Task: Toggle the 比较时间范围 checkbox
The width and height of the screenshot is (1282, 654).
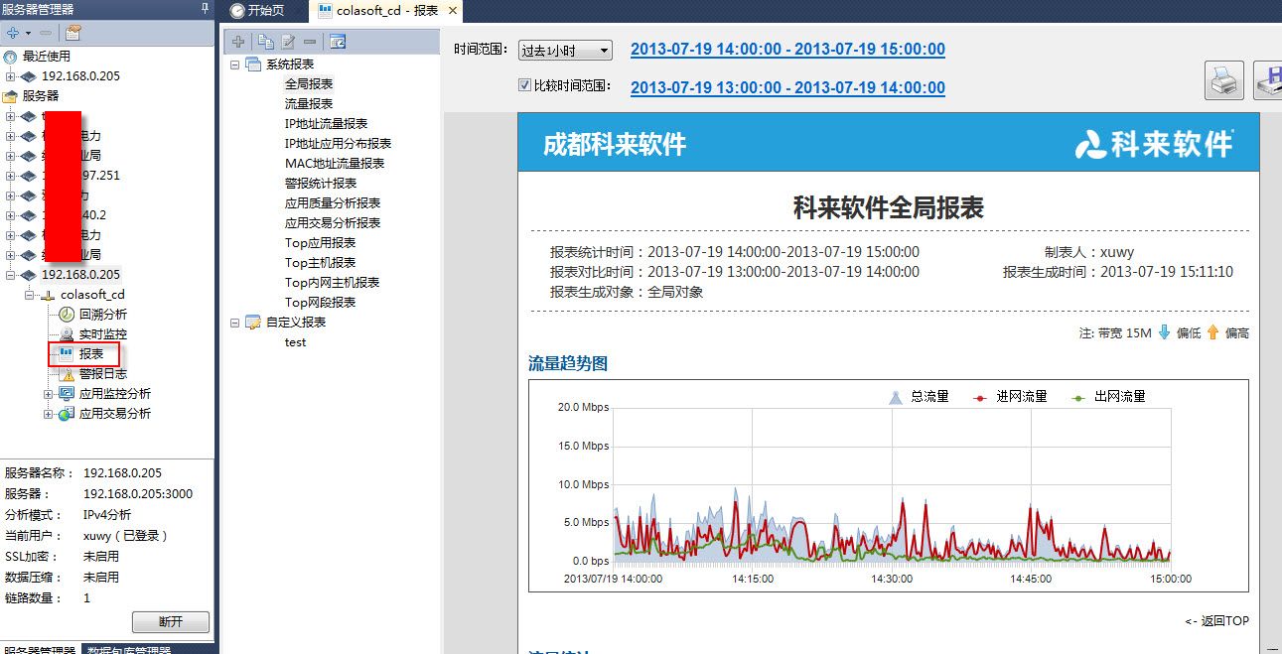Action: (x=524, y=85)
